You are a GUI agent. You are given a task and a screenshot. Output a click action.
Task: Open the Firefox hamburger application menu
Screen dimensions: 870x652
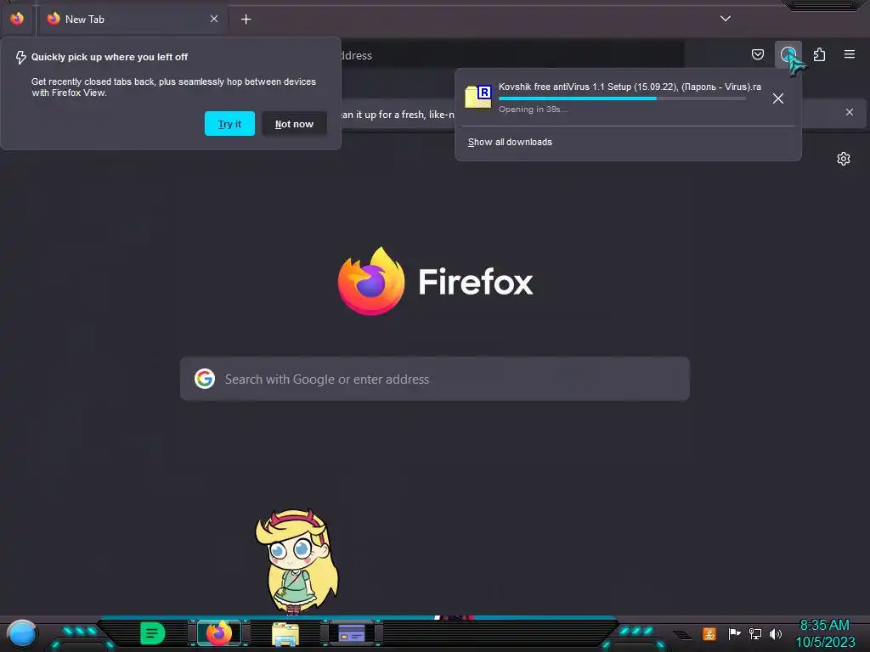(850, 54)
